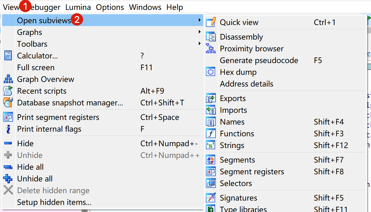
Task: Click the minus icon beside Hide
Action: pos(8,143)
